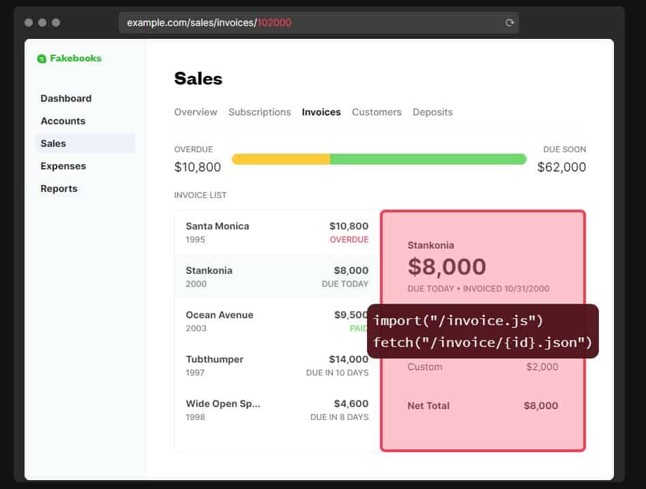Open the Ocean Avenue invoice
Viewport: 646px width, 489px height.
point(271,321)
